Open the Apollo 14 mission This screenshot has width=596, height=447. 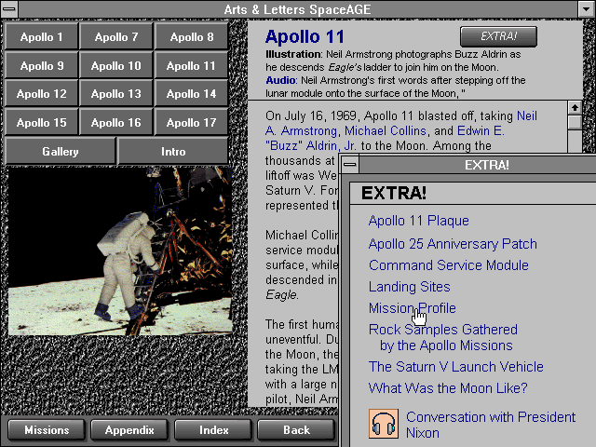(192, 94)
